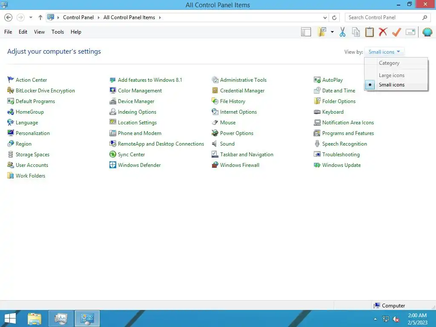Viewport: 436px width, 327px height.
Task: Click the BitLocker Drive Encryption icon
Action: click(x=11, y=90)
